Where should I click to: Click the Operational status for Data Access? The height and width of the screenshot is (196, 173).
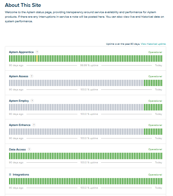pyautogui.click(x=155, y=149)
